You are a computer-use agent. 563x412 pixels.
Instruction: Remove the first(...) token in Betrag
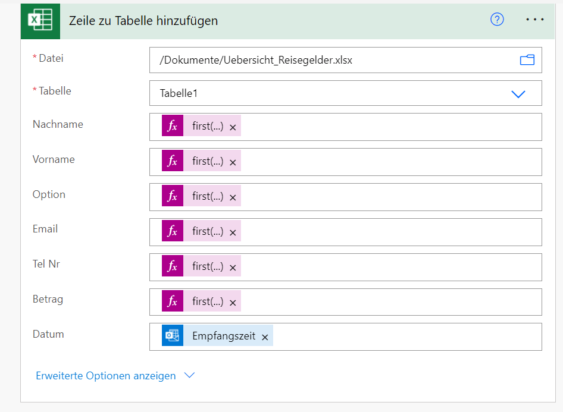point(233,303)
